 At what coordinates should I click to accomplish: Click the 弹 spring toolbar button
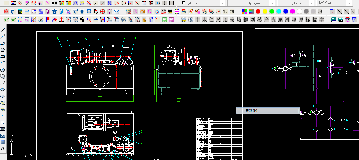[x=301, y=20]
